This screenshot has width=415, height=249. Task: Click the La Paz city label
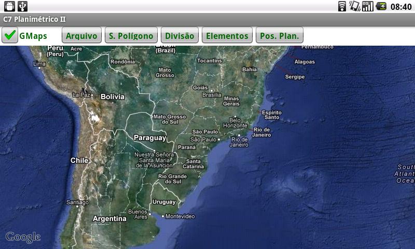point(81,95)
